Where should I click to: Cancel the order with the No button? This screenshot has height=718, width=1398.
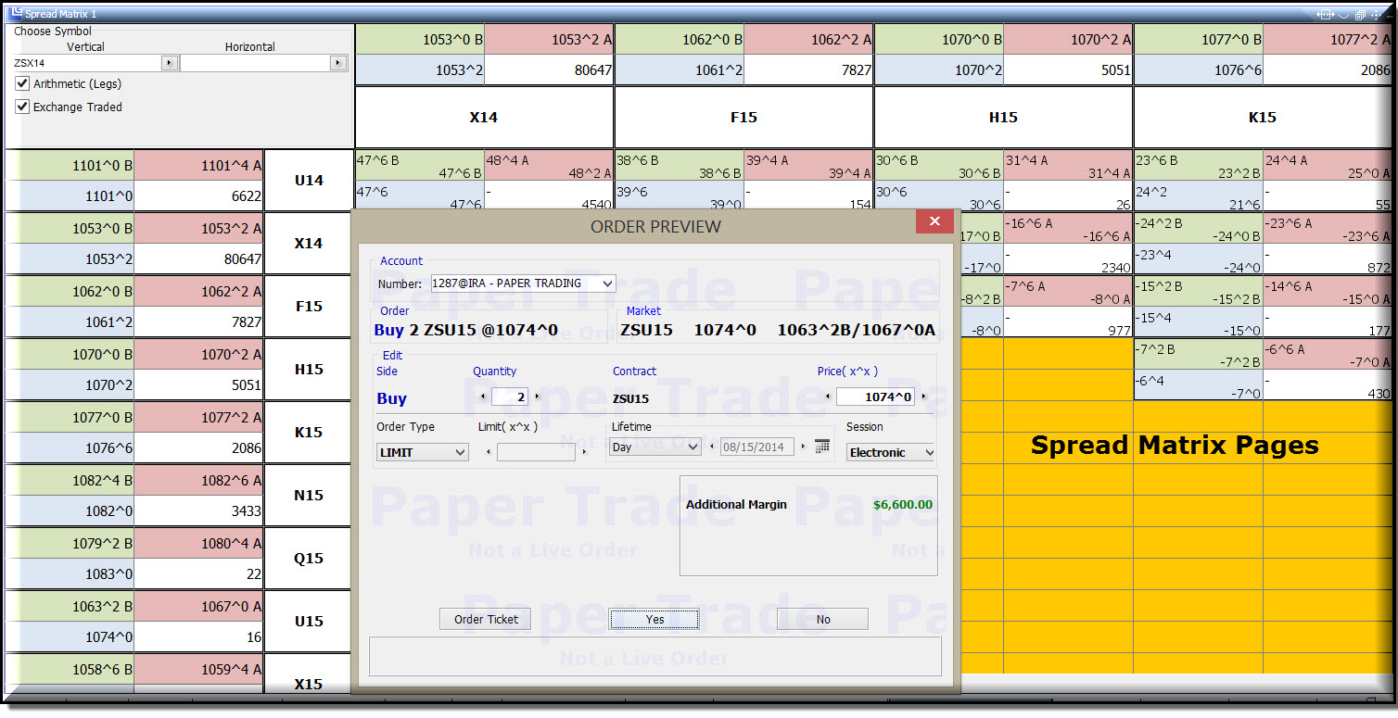coord(823,619)
